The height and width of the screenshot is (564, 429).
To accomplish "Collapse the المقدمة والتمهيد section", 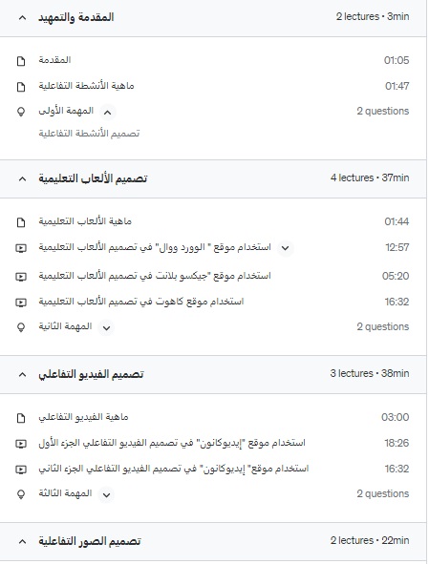I will (22, 17).
